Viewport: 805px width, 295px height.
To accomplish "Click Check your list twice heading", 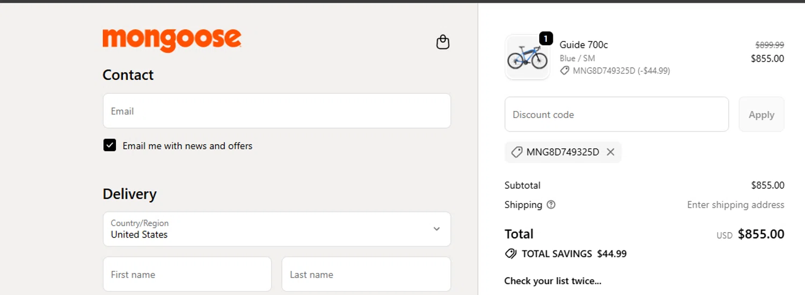I will click(553, 281).
